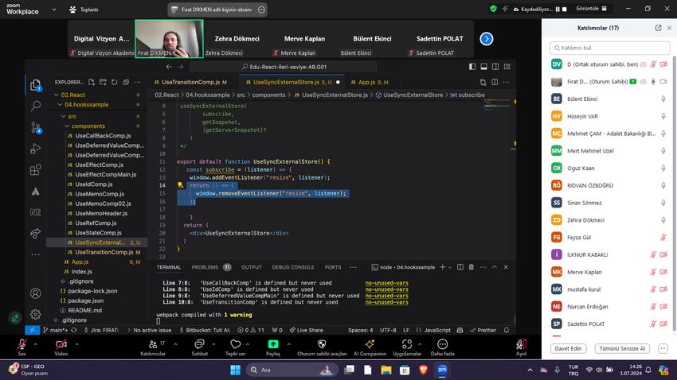
Task: Toggle VS Code bottom panel layout icon
Action: tap(484, 67)
